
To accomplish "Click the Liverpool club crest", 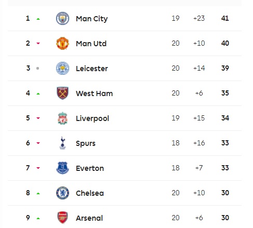I will pos(62,118).
